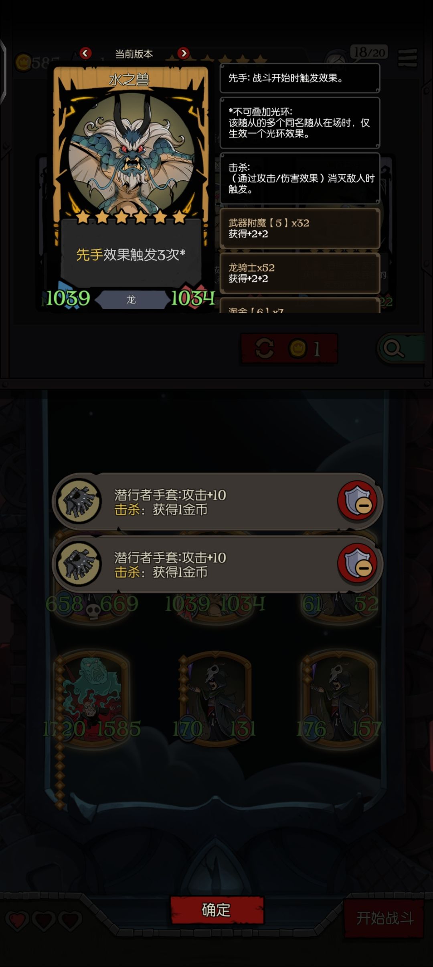Open the hamburger menu icon
433x967 pixels.
(x=407, y=58)
